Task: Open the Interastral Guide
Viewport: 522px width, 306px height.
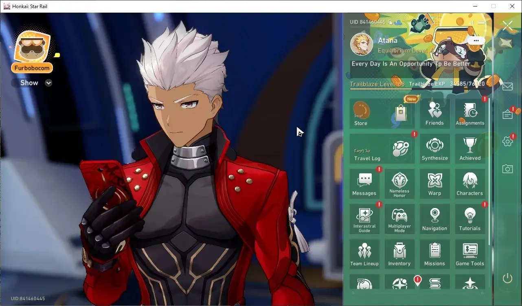Action: [364, 219]
